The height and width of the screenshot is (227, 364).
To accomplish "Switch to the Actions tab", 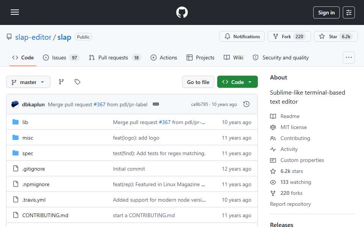I will [164, 58].
